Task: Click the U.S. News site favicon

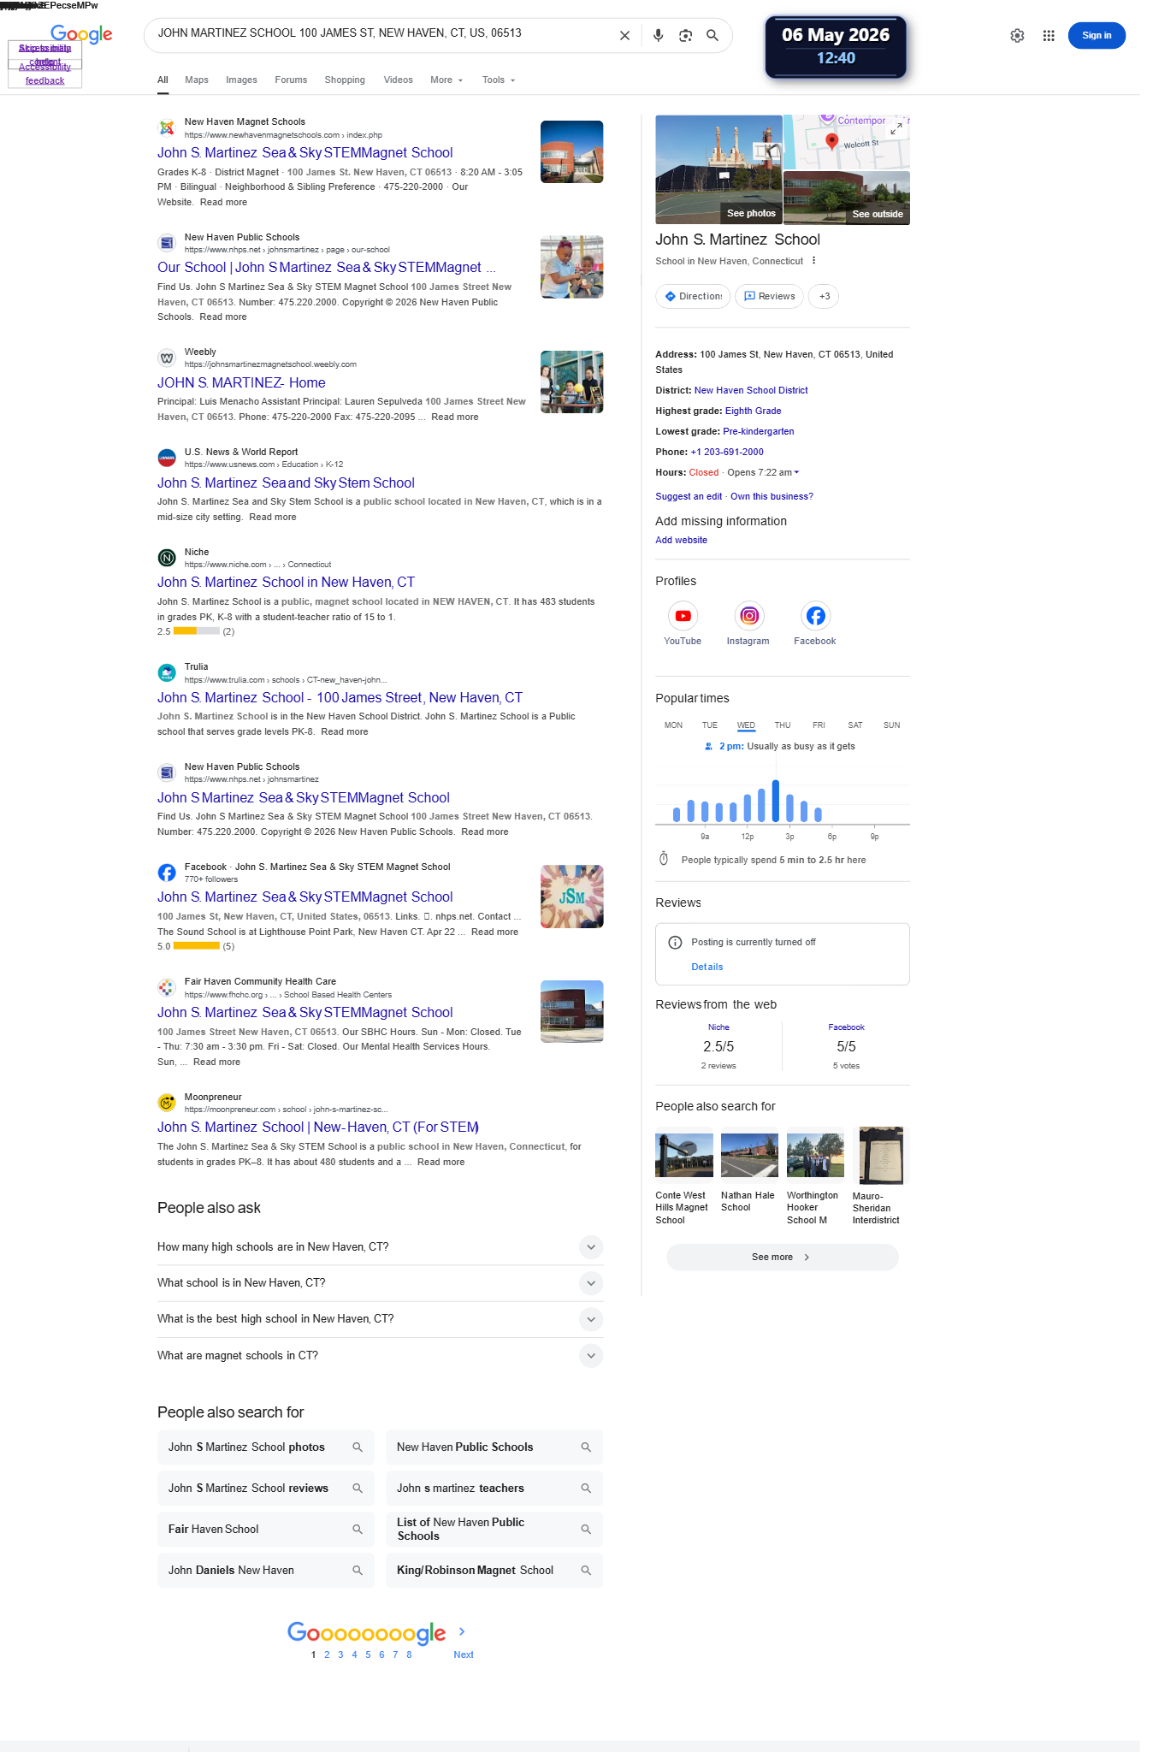Action: pos(167,459)
